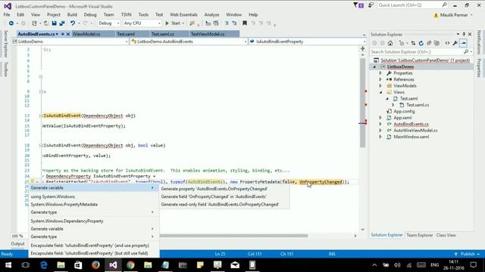Click the Navigate Backward arrow icon

[11, 23]
